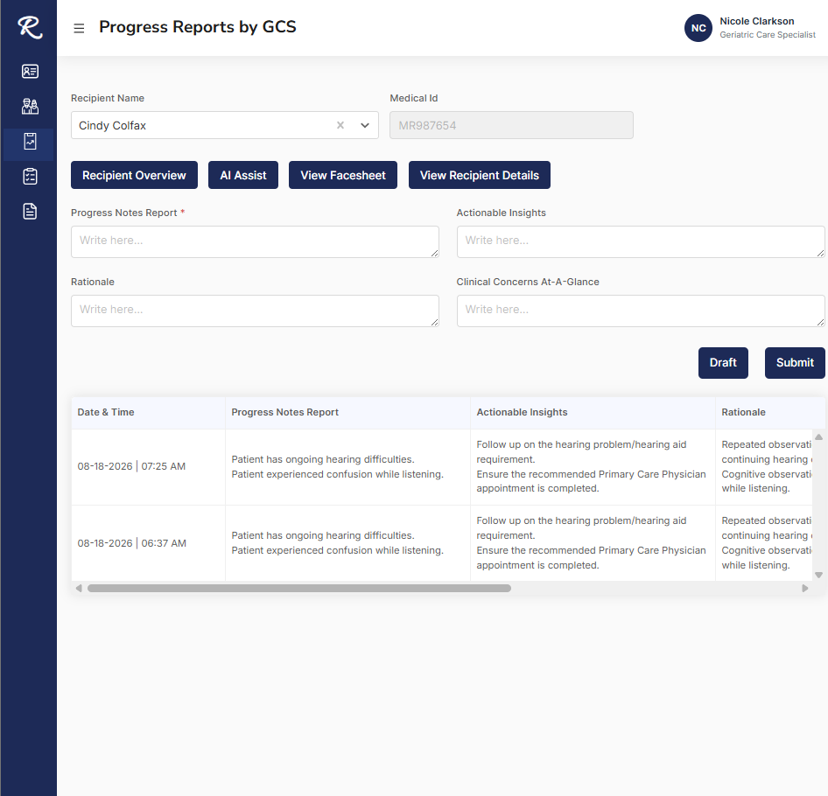The height and width of the screenshot is (796, 828).
Task: Click the table's scroll right arrow
Action: coord(804,588)
